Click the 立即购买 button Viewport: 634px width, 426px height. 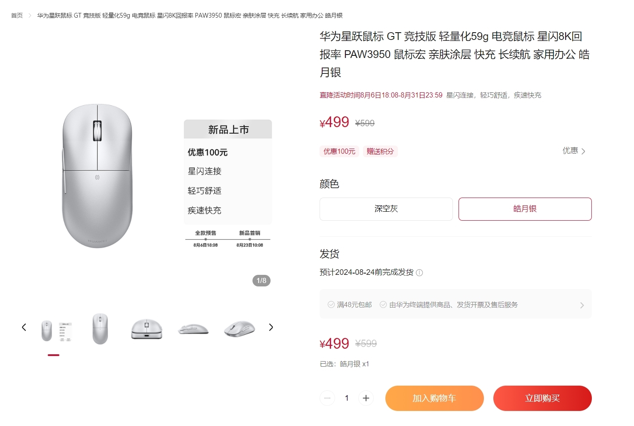(x=542, y=398)
